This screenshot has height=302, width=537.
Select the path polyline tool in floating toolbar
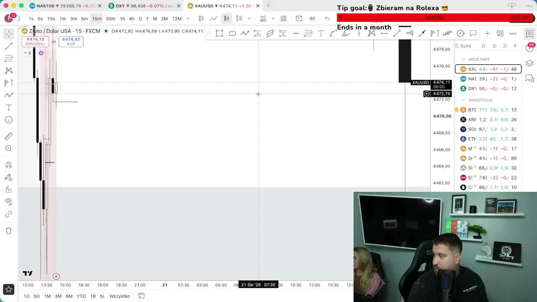[x=245, y=34]
